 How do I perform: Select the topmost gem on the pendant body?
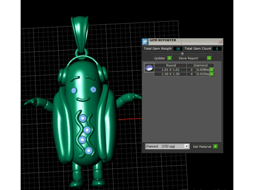pos(83,118)
